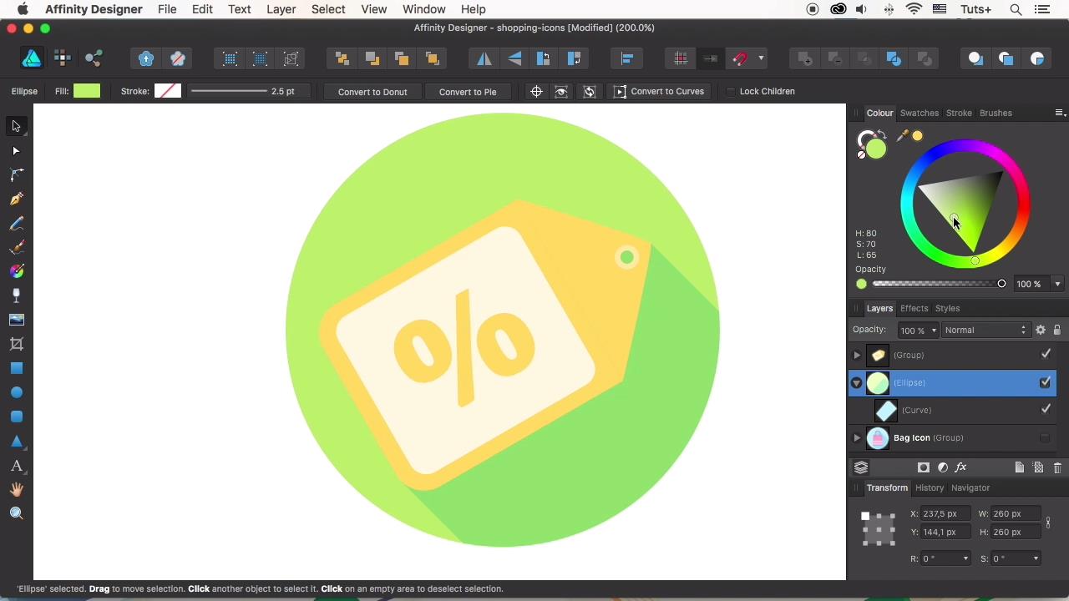Switch to Effects tab
Image resolution: width=1069 pixels, height=601 pixels.
(914, 308)
